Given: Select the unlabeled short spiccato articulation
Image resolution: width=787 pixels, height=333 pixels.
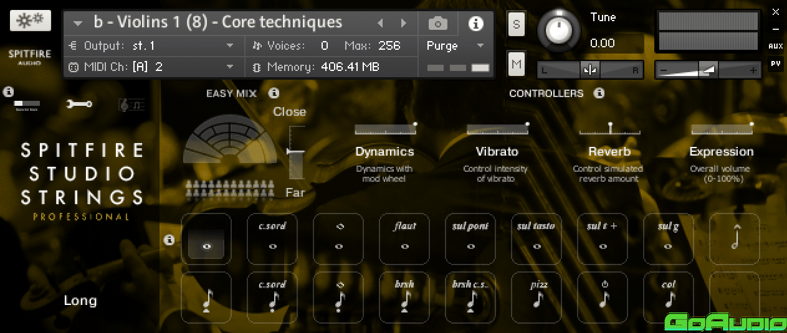Looking at the screenshot, I should coord(206,298).
